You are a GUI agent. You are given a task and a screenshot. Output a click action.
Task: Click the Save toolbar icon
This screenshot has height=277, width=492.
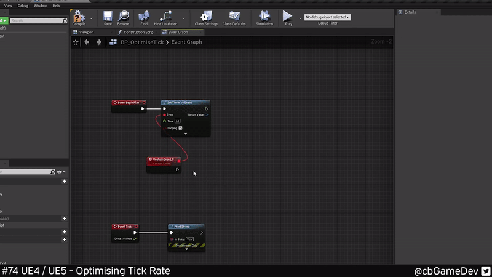(108, 16)
